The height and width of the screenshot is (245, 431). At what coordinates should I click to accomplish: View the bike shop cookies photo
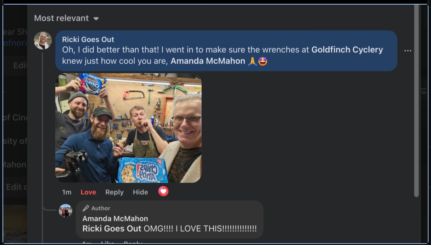[128, 128]
